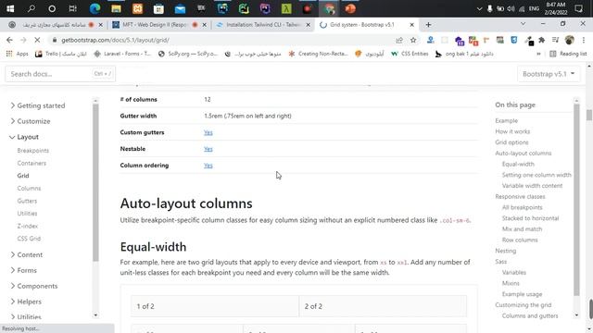Click Yes link for Nestable
This screenshot has height=333, width=593.
[208, 149]
